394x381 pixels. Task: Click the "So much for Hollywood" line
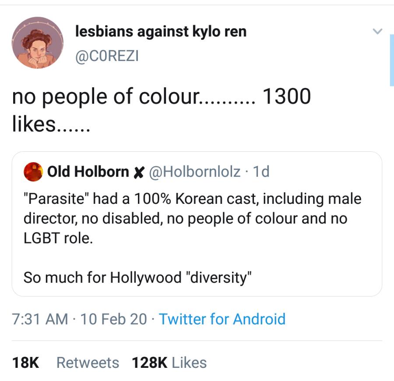pyautogui.click(x=138, y=278)
